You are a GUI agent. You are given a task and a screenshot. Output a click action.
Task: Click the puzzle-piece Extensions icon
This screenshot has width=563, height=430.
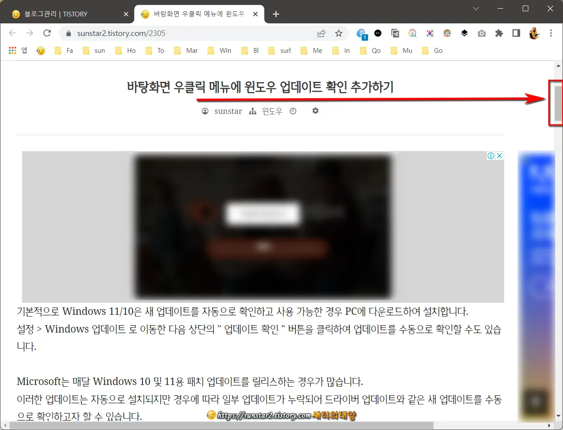click(x=499, y=33)
